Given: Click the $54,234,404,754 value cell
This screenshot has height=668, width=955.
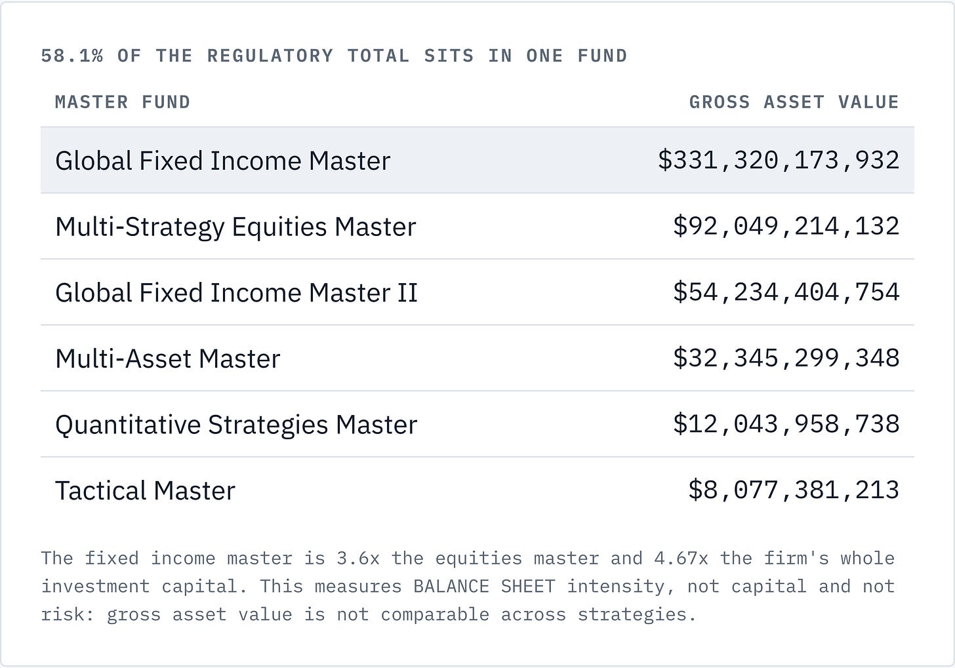Looking at the screenshot, I should tap(786, 292).
